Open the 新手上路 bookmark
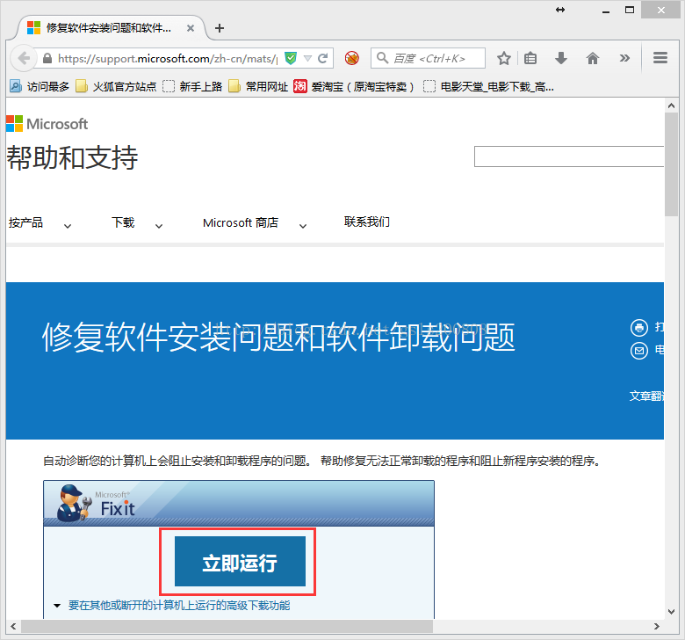685x640 pixels. click(192, 87)
